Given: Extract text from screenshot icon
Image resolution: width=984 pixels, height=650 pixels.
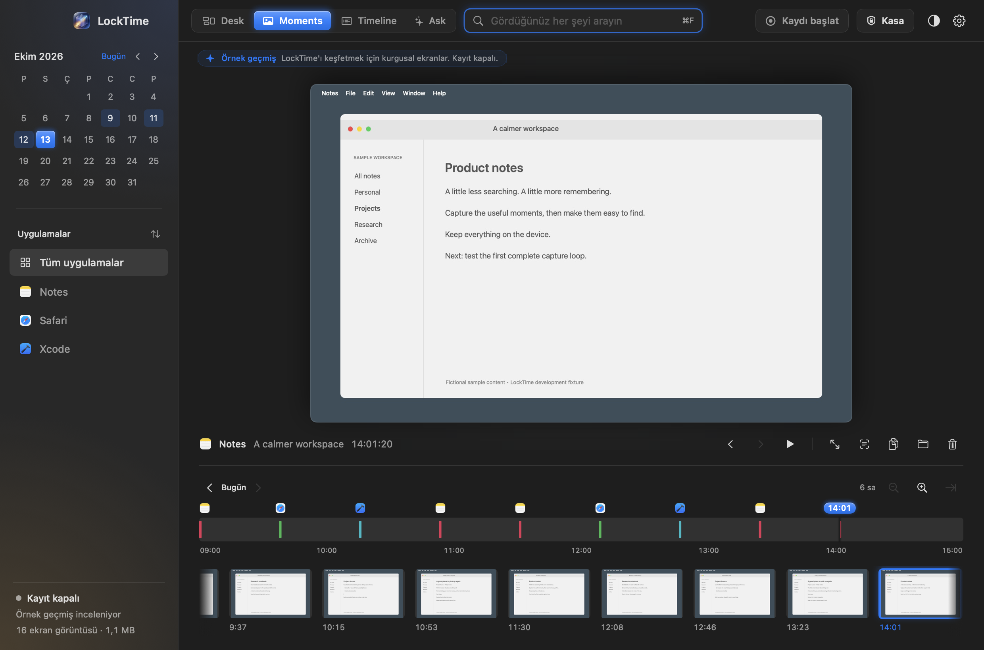Looking at the screenshot, I should click(x=864, y=444).
